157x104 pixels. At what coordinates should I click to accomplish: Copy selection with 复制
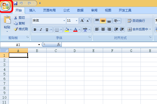[19, 23]
